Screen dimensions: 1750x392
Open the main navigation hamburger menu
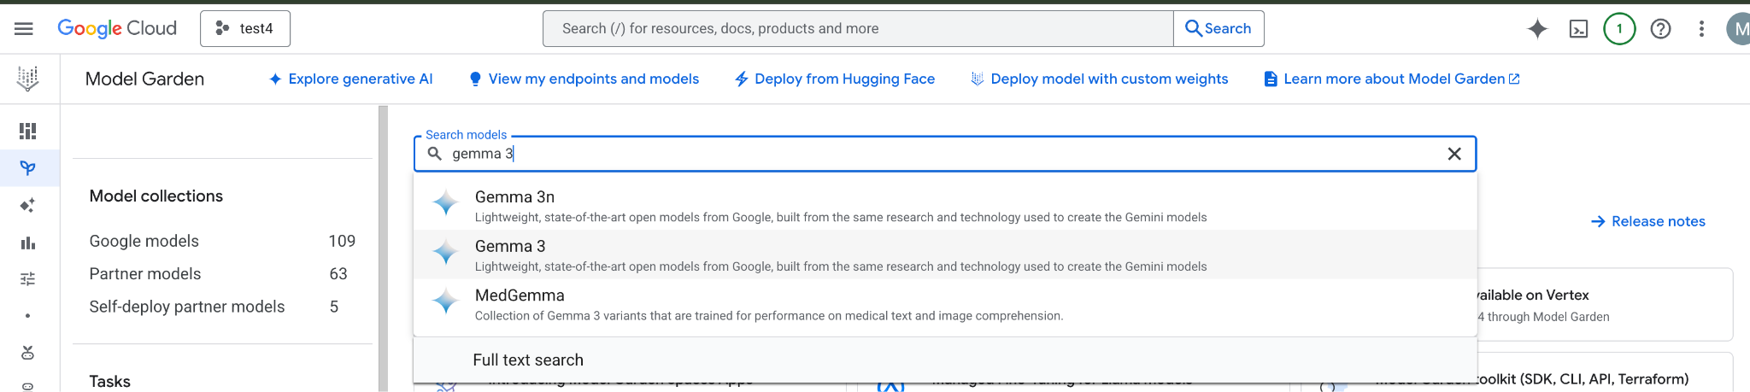pyautogui.click(x=24, y=29)
